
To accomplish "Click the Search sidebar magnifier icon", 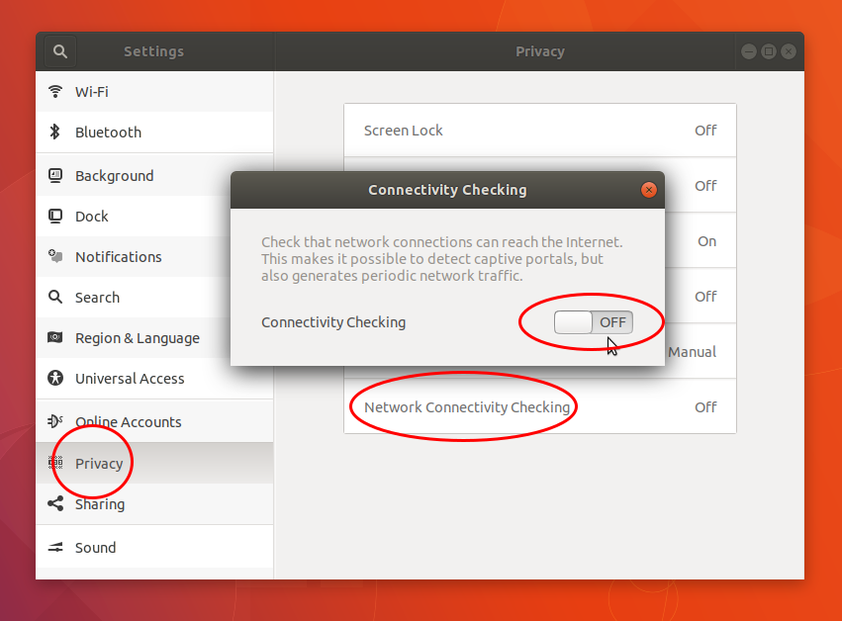I will pyautogui.click(x=54, y=297).
